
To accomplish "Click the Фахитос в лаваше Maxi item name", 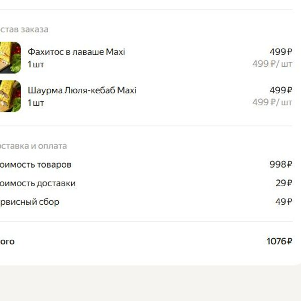I will [76, 52].
